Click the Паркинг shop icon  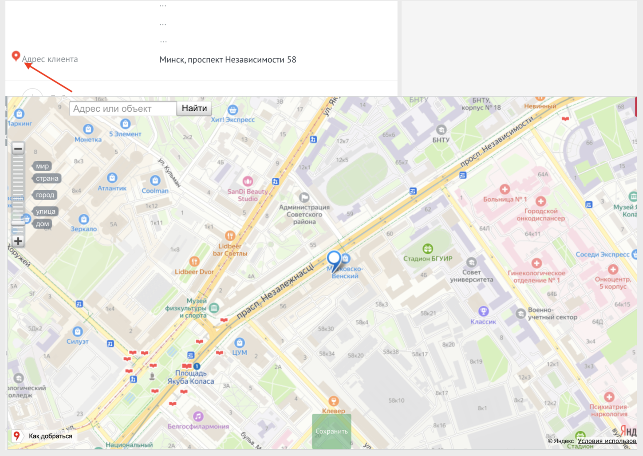tap(19, 113)
